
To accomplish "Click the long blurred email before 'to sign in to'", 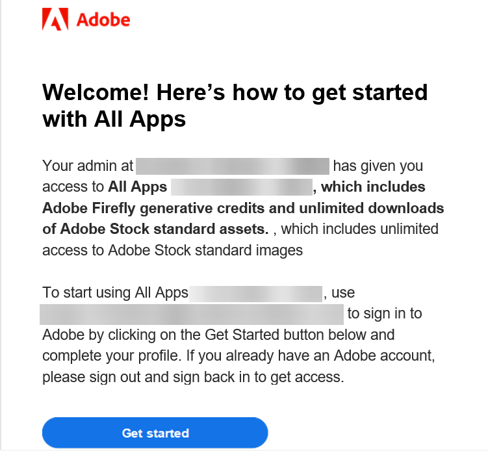I will tap(192, 315).
